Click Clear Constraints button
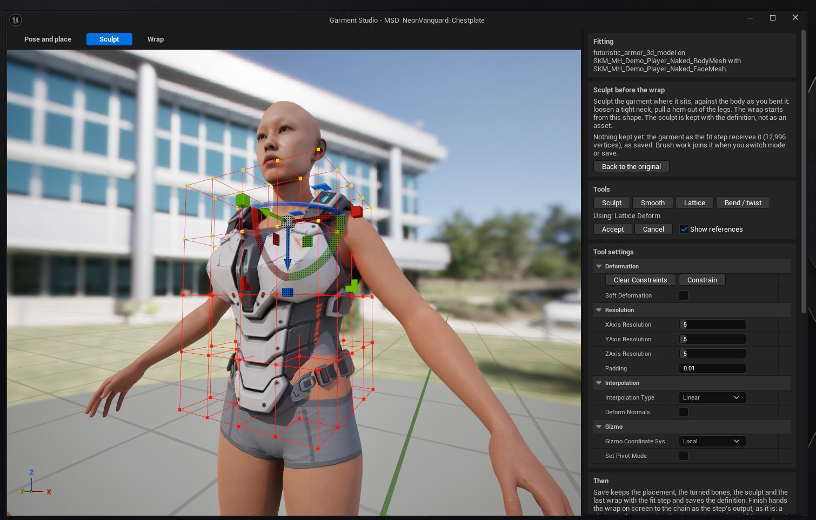Screen dimensions: 816x520 (640, 280)
